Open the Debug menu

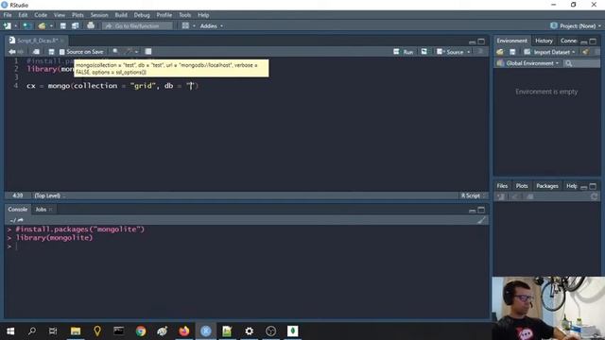pyautogui.click(x=142, y=15)
